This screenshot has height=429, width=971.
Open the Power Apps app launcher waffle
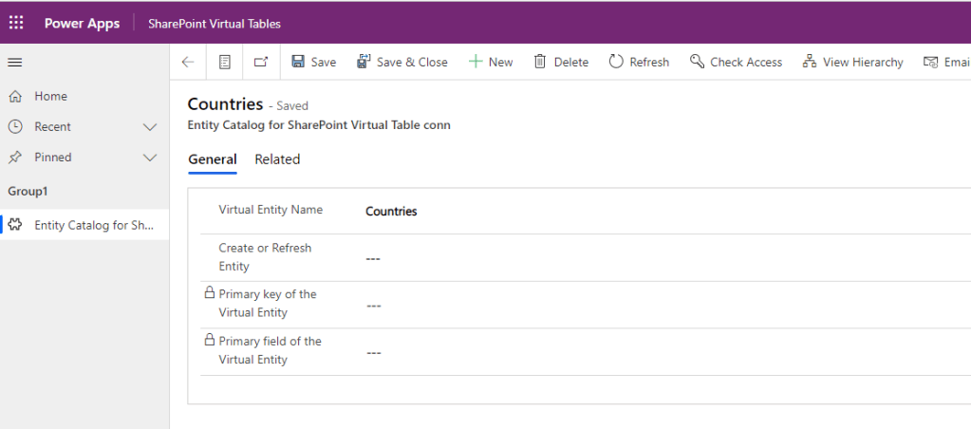click(x=16, y=24)
